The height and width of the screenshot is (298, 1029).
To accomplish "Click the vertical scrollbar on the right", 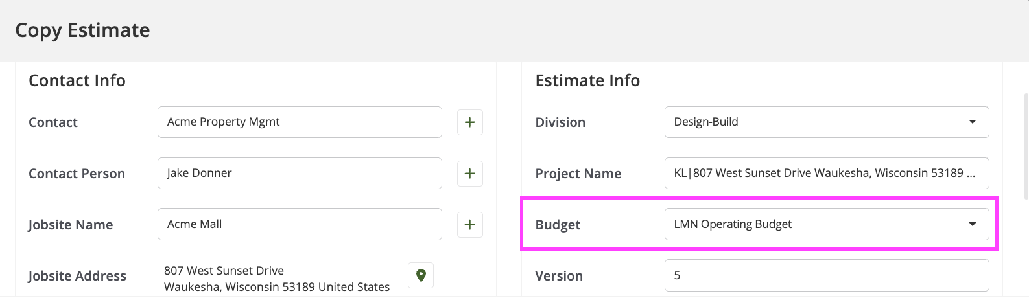I will click(x=1026, y=146).
